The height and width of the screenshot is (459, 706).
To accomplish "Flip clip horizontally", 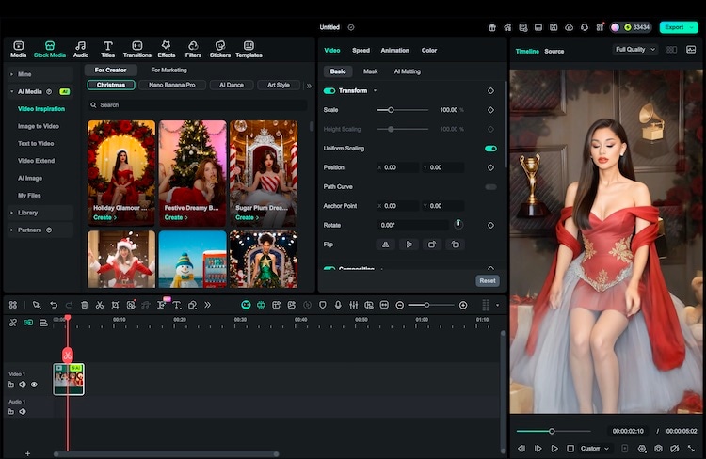I will click(x=385, y=245).
